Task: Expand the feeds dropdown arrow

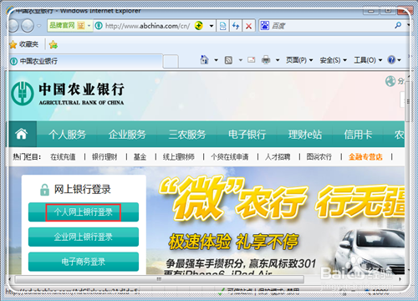Action: (x=240, y=60)
